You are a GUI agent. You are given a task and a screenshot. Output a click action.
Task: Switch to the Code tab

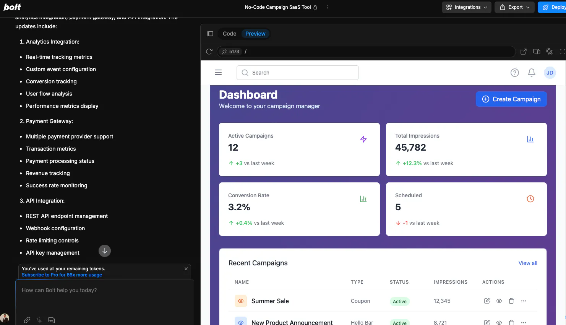pyautogui.click(x=230, y=34)
